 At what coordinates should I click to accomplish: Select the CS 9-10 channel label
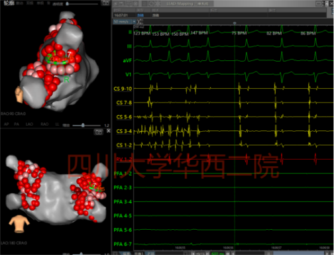click(123, 89)
